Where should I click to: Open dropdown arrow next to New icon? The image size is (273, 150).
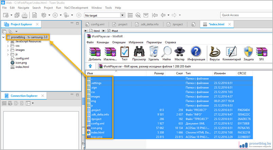pos(11,15)
